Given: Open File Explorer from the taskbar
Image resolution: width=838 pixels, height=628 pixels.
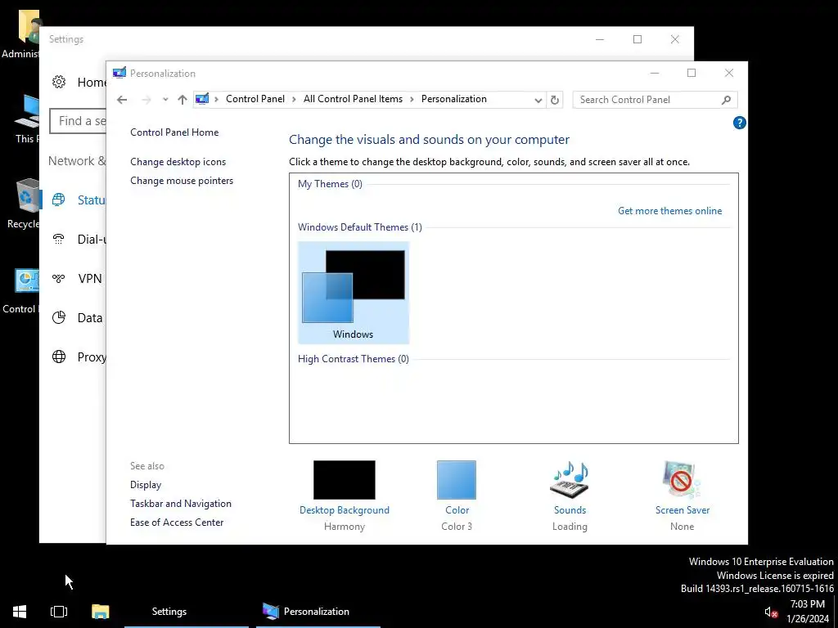Looking at the screenshot, I should pos(100,612).
